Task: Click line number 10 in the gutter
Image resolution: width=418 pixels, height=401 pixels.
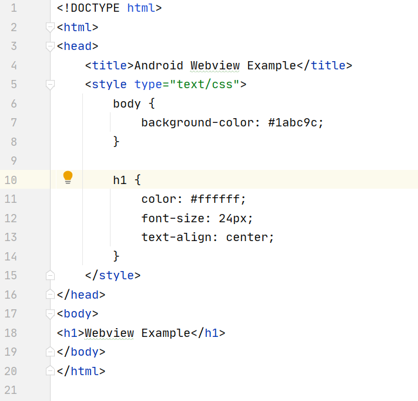Action: coord(11,180)
